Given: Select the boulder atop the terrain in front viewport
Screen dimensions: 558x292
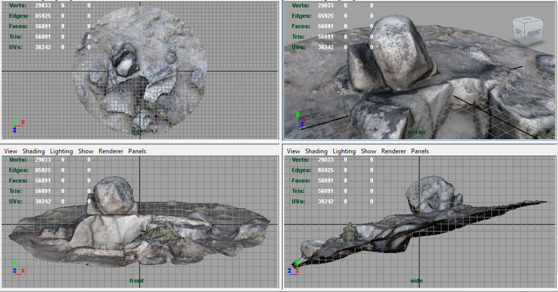Looking at the screenshot, I should 113,195.
